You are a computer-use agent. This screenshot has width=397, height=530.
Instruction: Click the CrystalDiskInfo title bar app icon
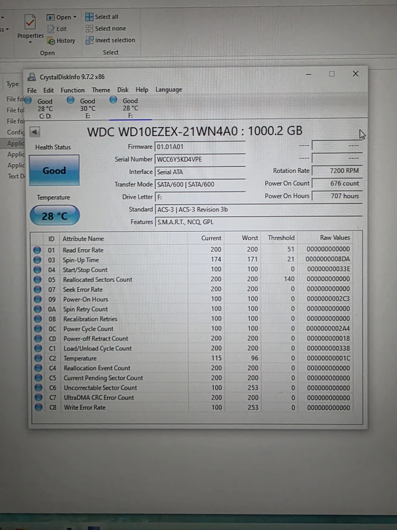pos(31,77)
